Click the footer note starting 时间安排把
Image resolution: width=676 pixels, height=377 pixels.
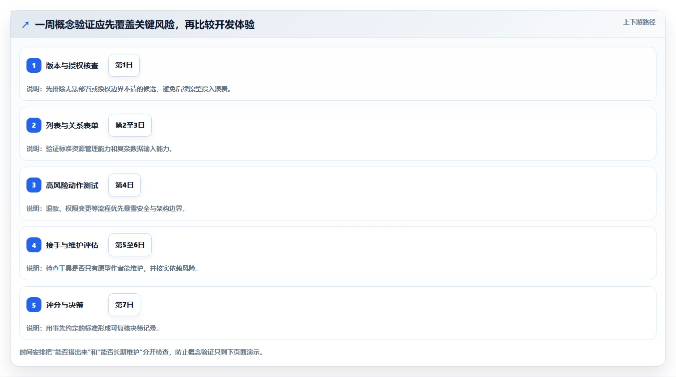(x=141, y=352)
